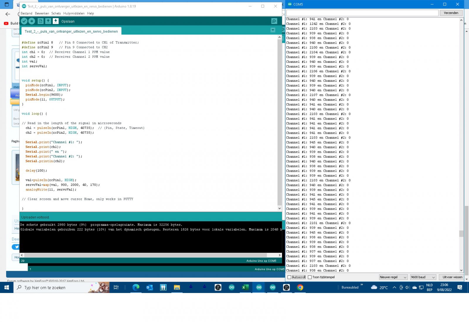469x322 pixels.
Task: Click the Save (Opslaan) icon in Arduino toolbar
Action: pyautogui.click(x=56, y=21)
